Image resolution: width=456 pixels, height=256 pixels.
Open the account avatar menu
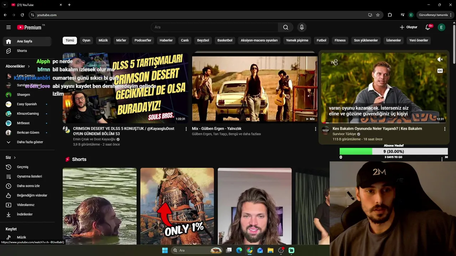coord(441,27)
